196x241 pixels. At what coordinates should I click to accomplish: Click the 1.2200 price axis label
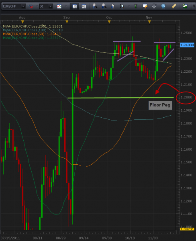(186, 71)
